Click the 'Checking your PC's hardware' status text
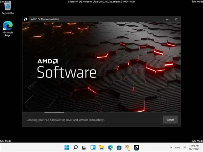 [66, 120]
